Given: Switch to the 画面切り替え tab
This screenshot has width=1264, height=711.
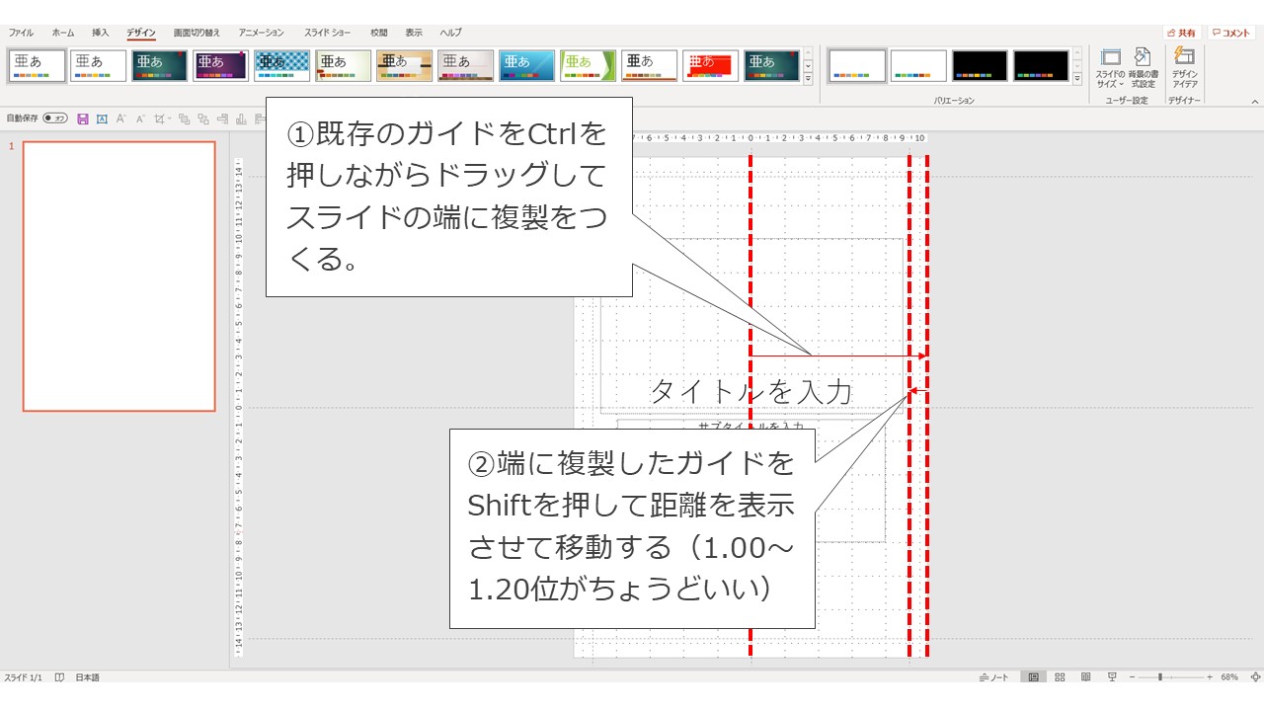Looking at the screenshot, I should coord(197,33).
